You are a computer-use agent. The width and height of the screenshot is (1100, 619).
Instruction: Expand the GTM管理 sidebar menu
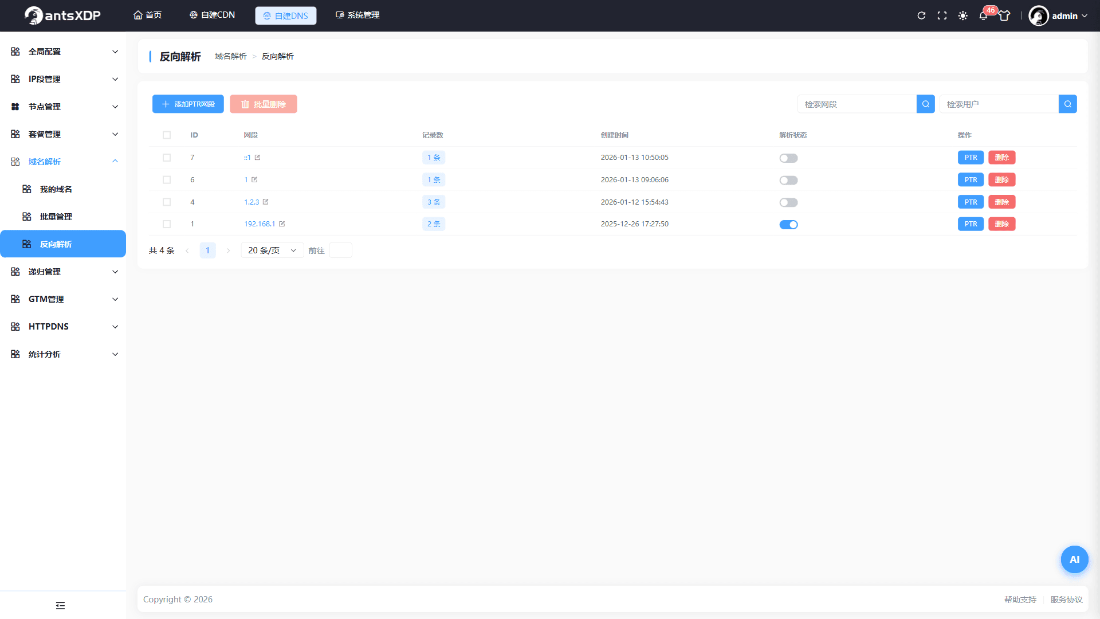click(x=63, y=299)
